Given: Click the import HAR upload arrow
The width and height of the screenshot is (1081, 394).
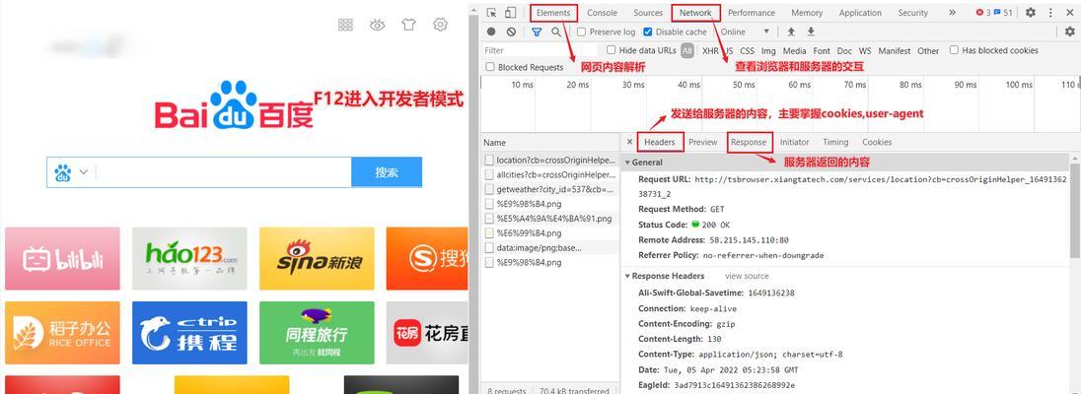Looking at the screenshot, I should pos(791,32).
